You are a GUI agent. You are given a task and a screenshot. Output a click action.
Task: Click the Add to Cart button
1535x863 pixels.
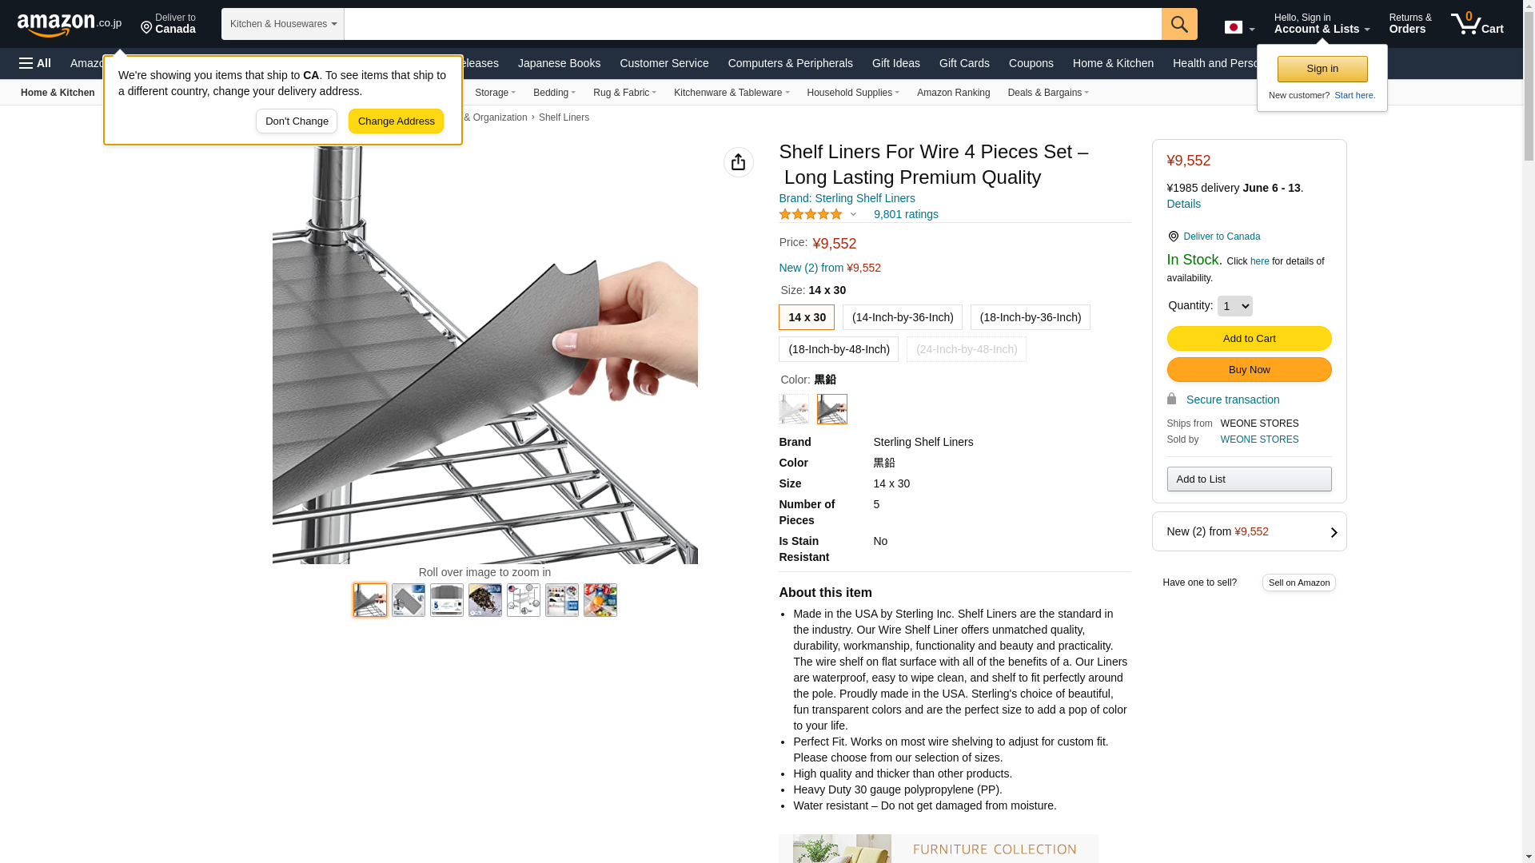click(1249, 339)
